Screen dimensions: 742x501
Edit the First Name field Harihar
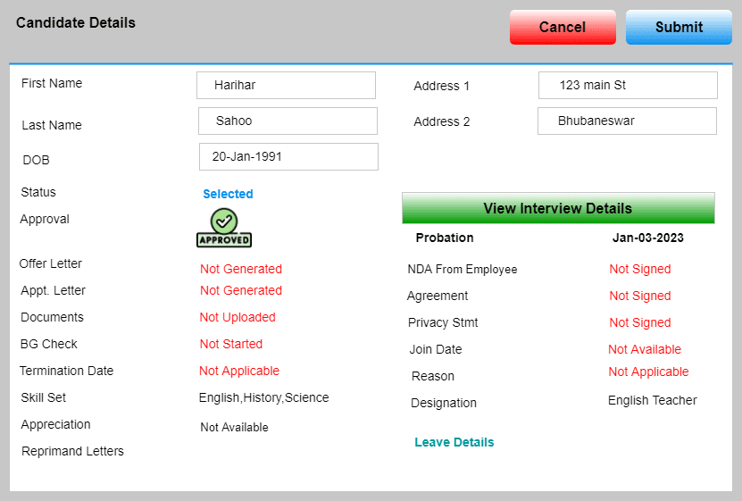tap(286, 85)
